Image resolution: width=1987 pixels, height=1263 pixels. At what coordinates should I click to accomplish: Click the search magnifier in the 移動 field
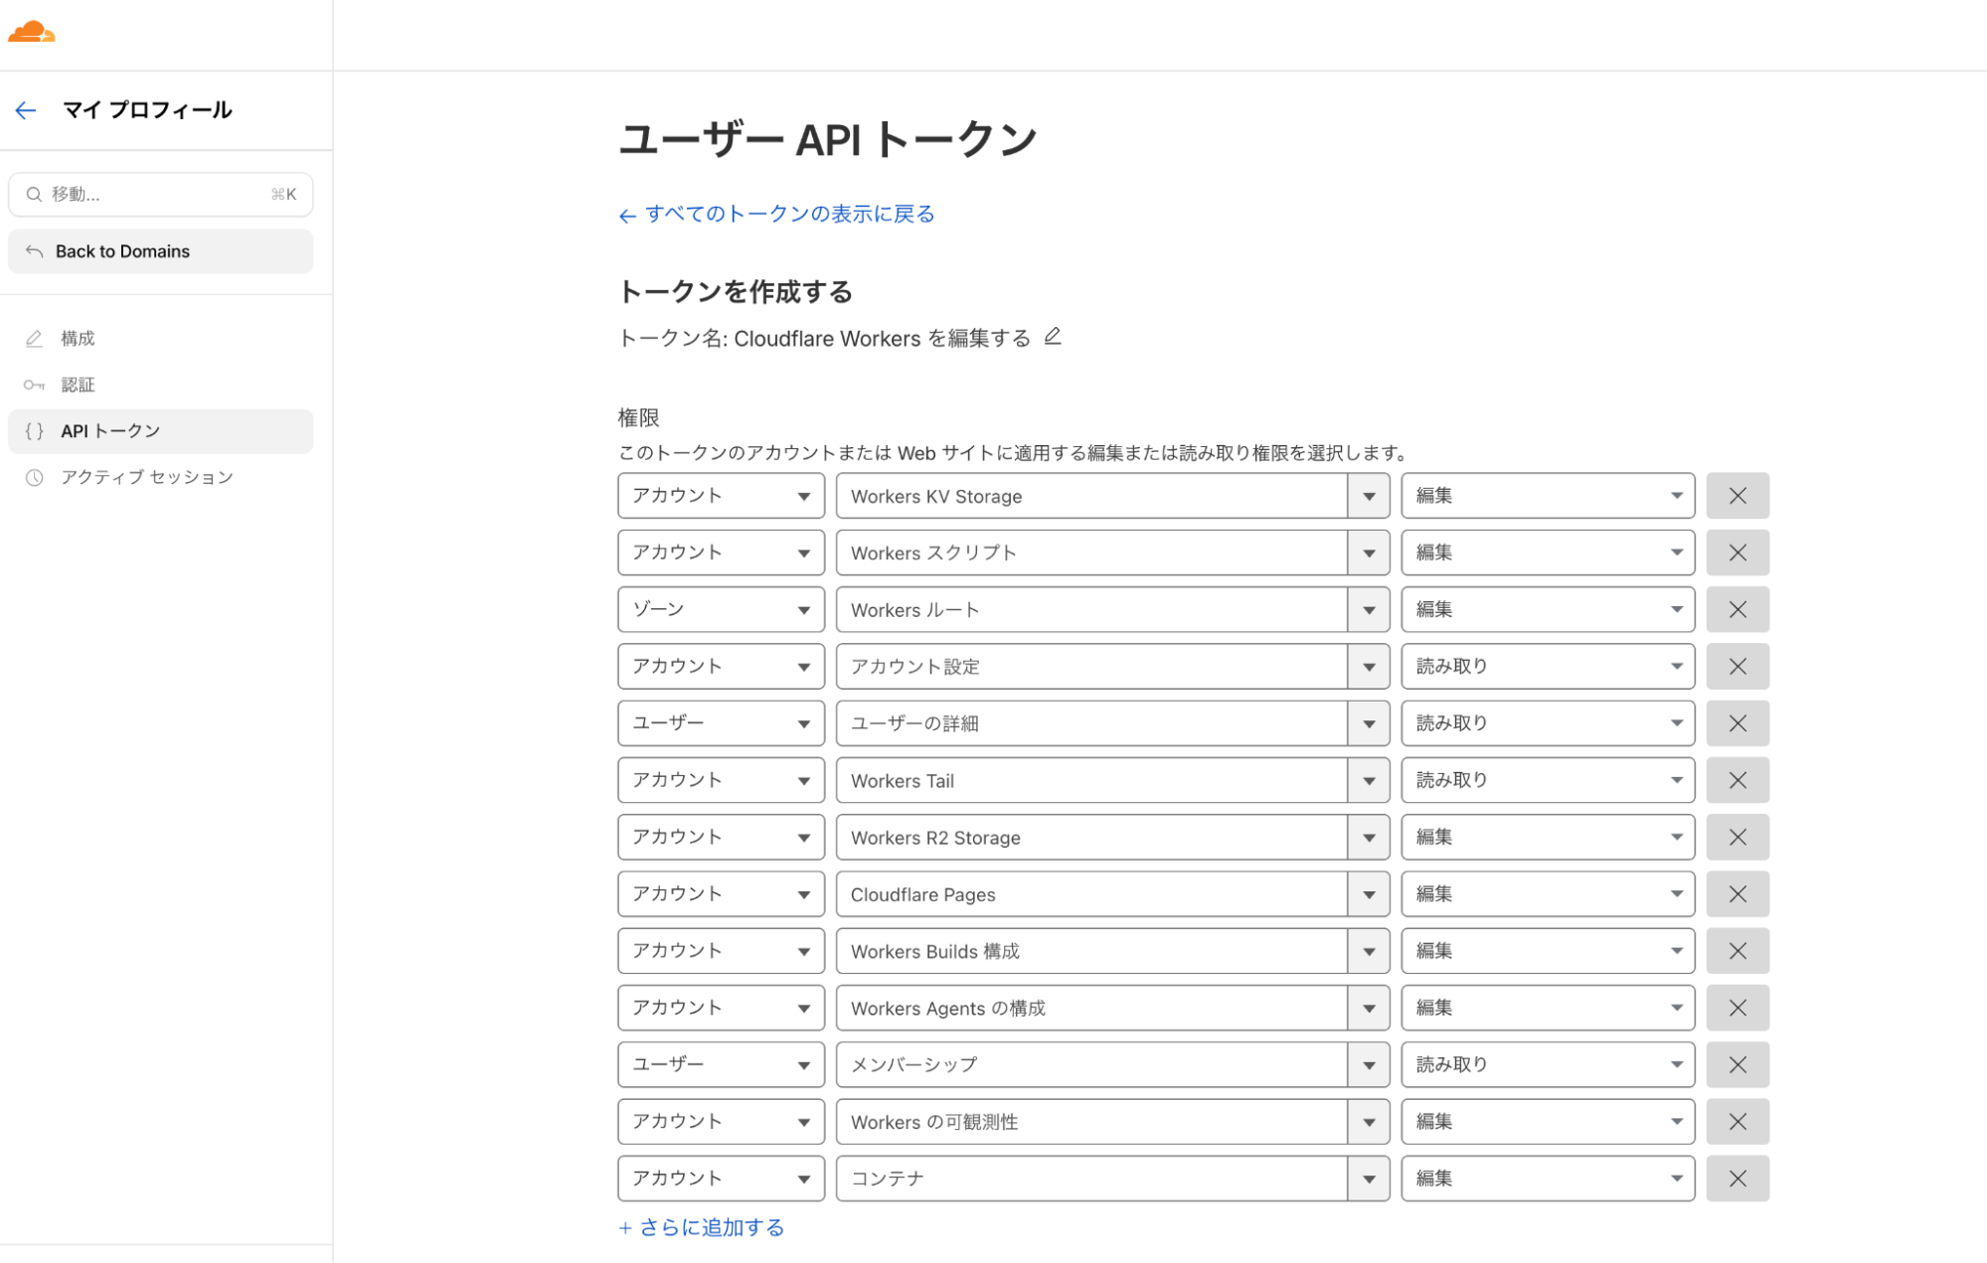(34, 194)
